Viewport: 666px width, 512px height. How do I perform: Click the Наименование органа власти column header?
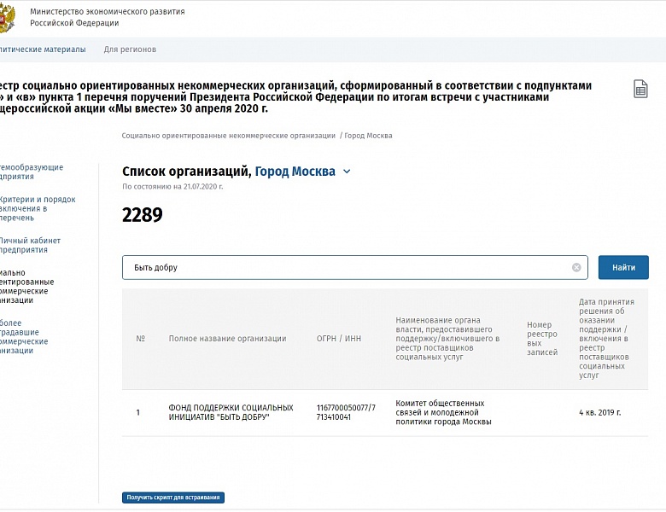pyautogui.click(x=447, y=339)
